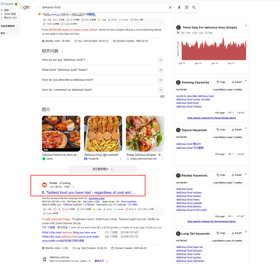Image resolution: width=280 pixels, height=264 pixels.
Task: Expand "How do we say delicious food" question
Action: point(161,60)
